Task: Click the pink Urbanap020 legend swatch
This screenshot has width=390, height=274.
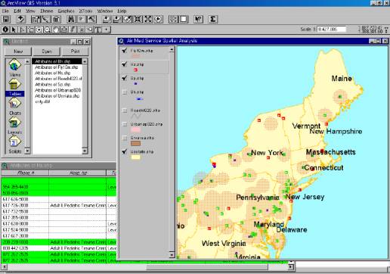Action: point(135,129)
